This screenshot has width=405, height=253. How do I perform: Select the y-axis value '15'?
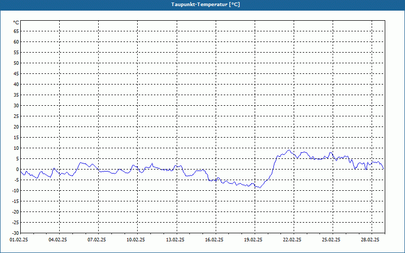[16, 137]
